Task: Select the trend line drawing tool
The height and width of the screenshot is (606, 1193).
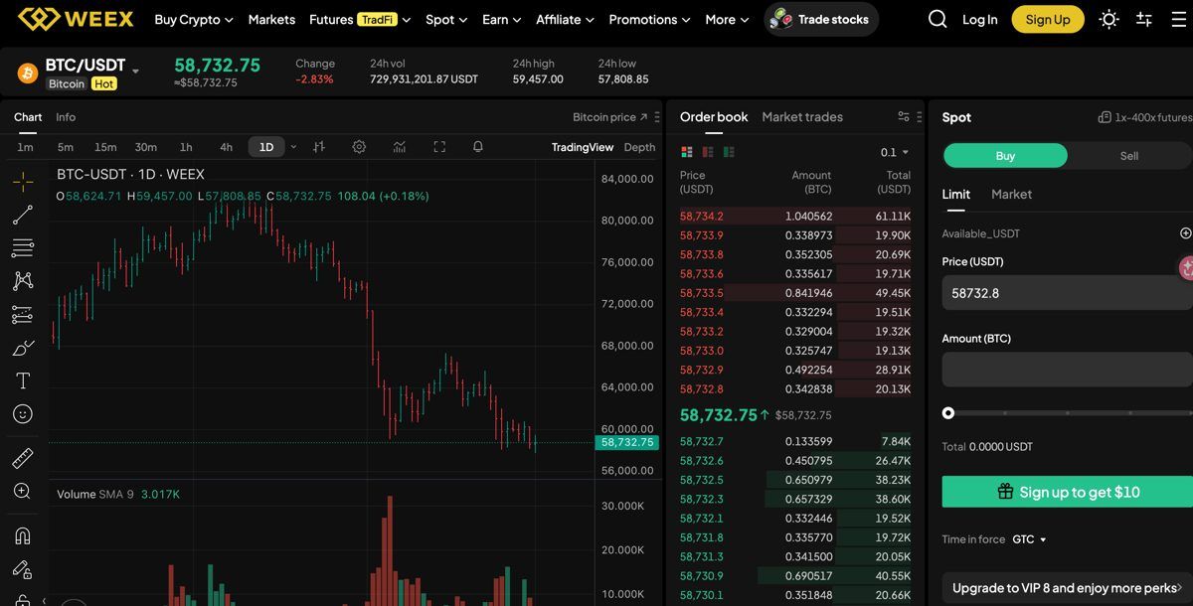Action: coord(23,215)
